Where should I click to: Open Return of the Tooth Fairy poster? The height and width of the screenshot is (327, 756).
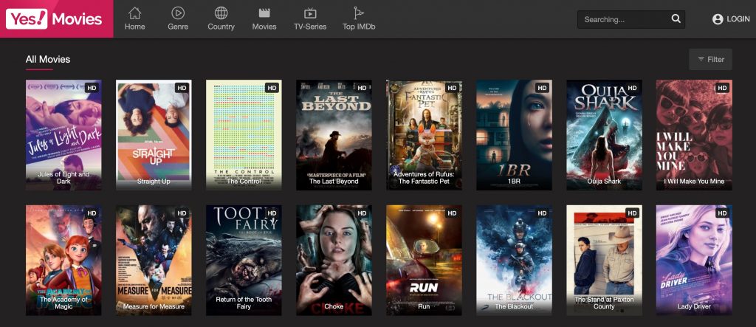(x=244, y=261)
